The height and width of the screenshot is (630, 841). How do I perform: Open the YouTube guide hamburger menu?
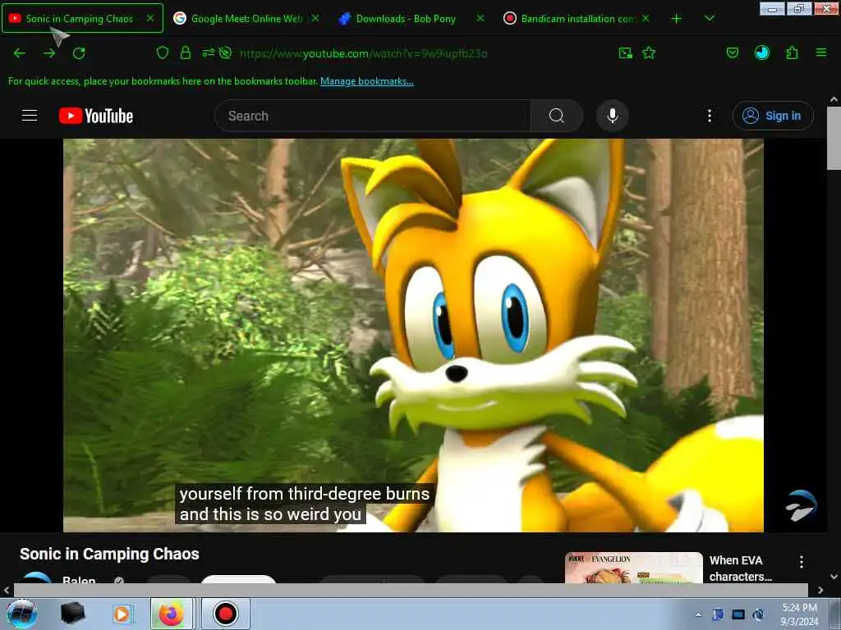30,116
